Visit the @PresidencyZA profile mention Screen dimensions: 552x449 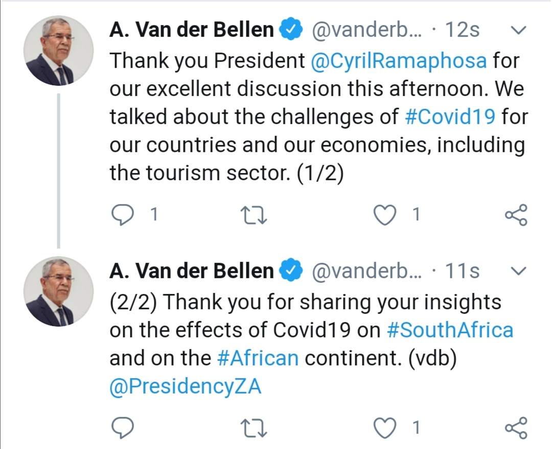pyautogui.click(x=186, y=386)
